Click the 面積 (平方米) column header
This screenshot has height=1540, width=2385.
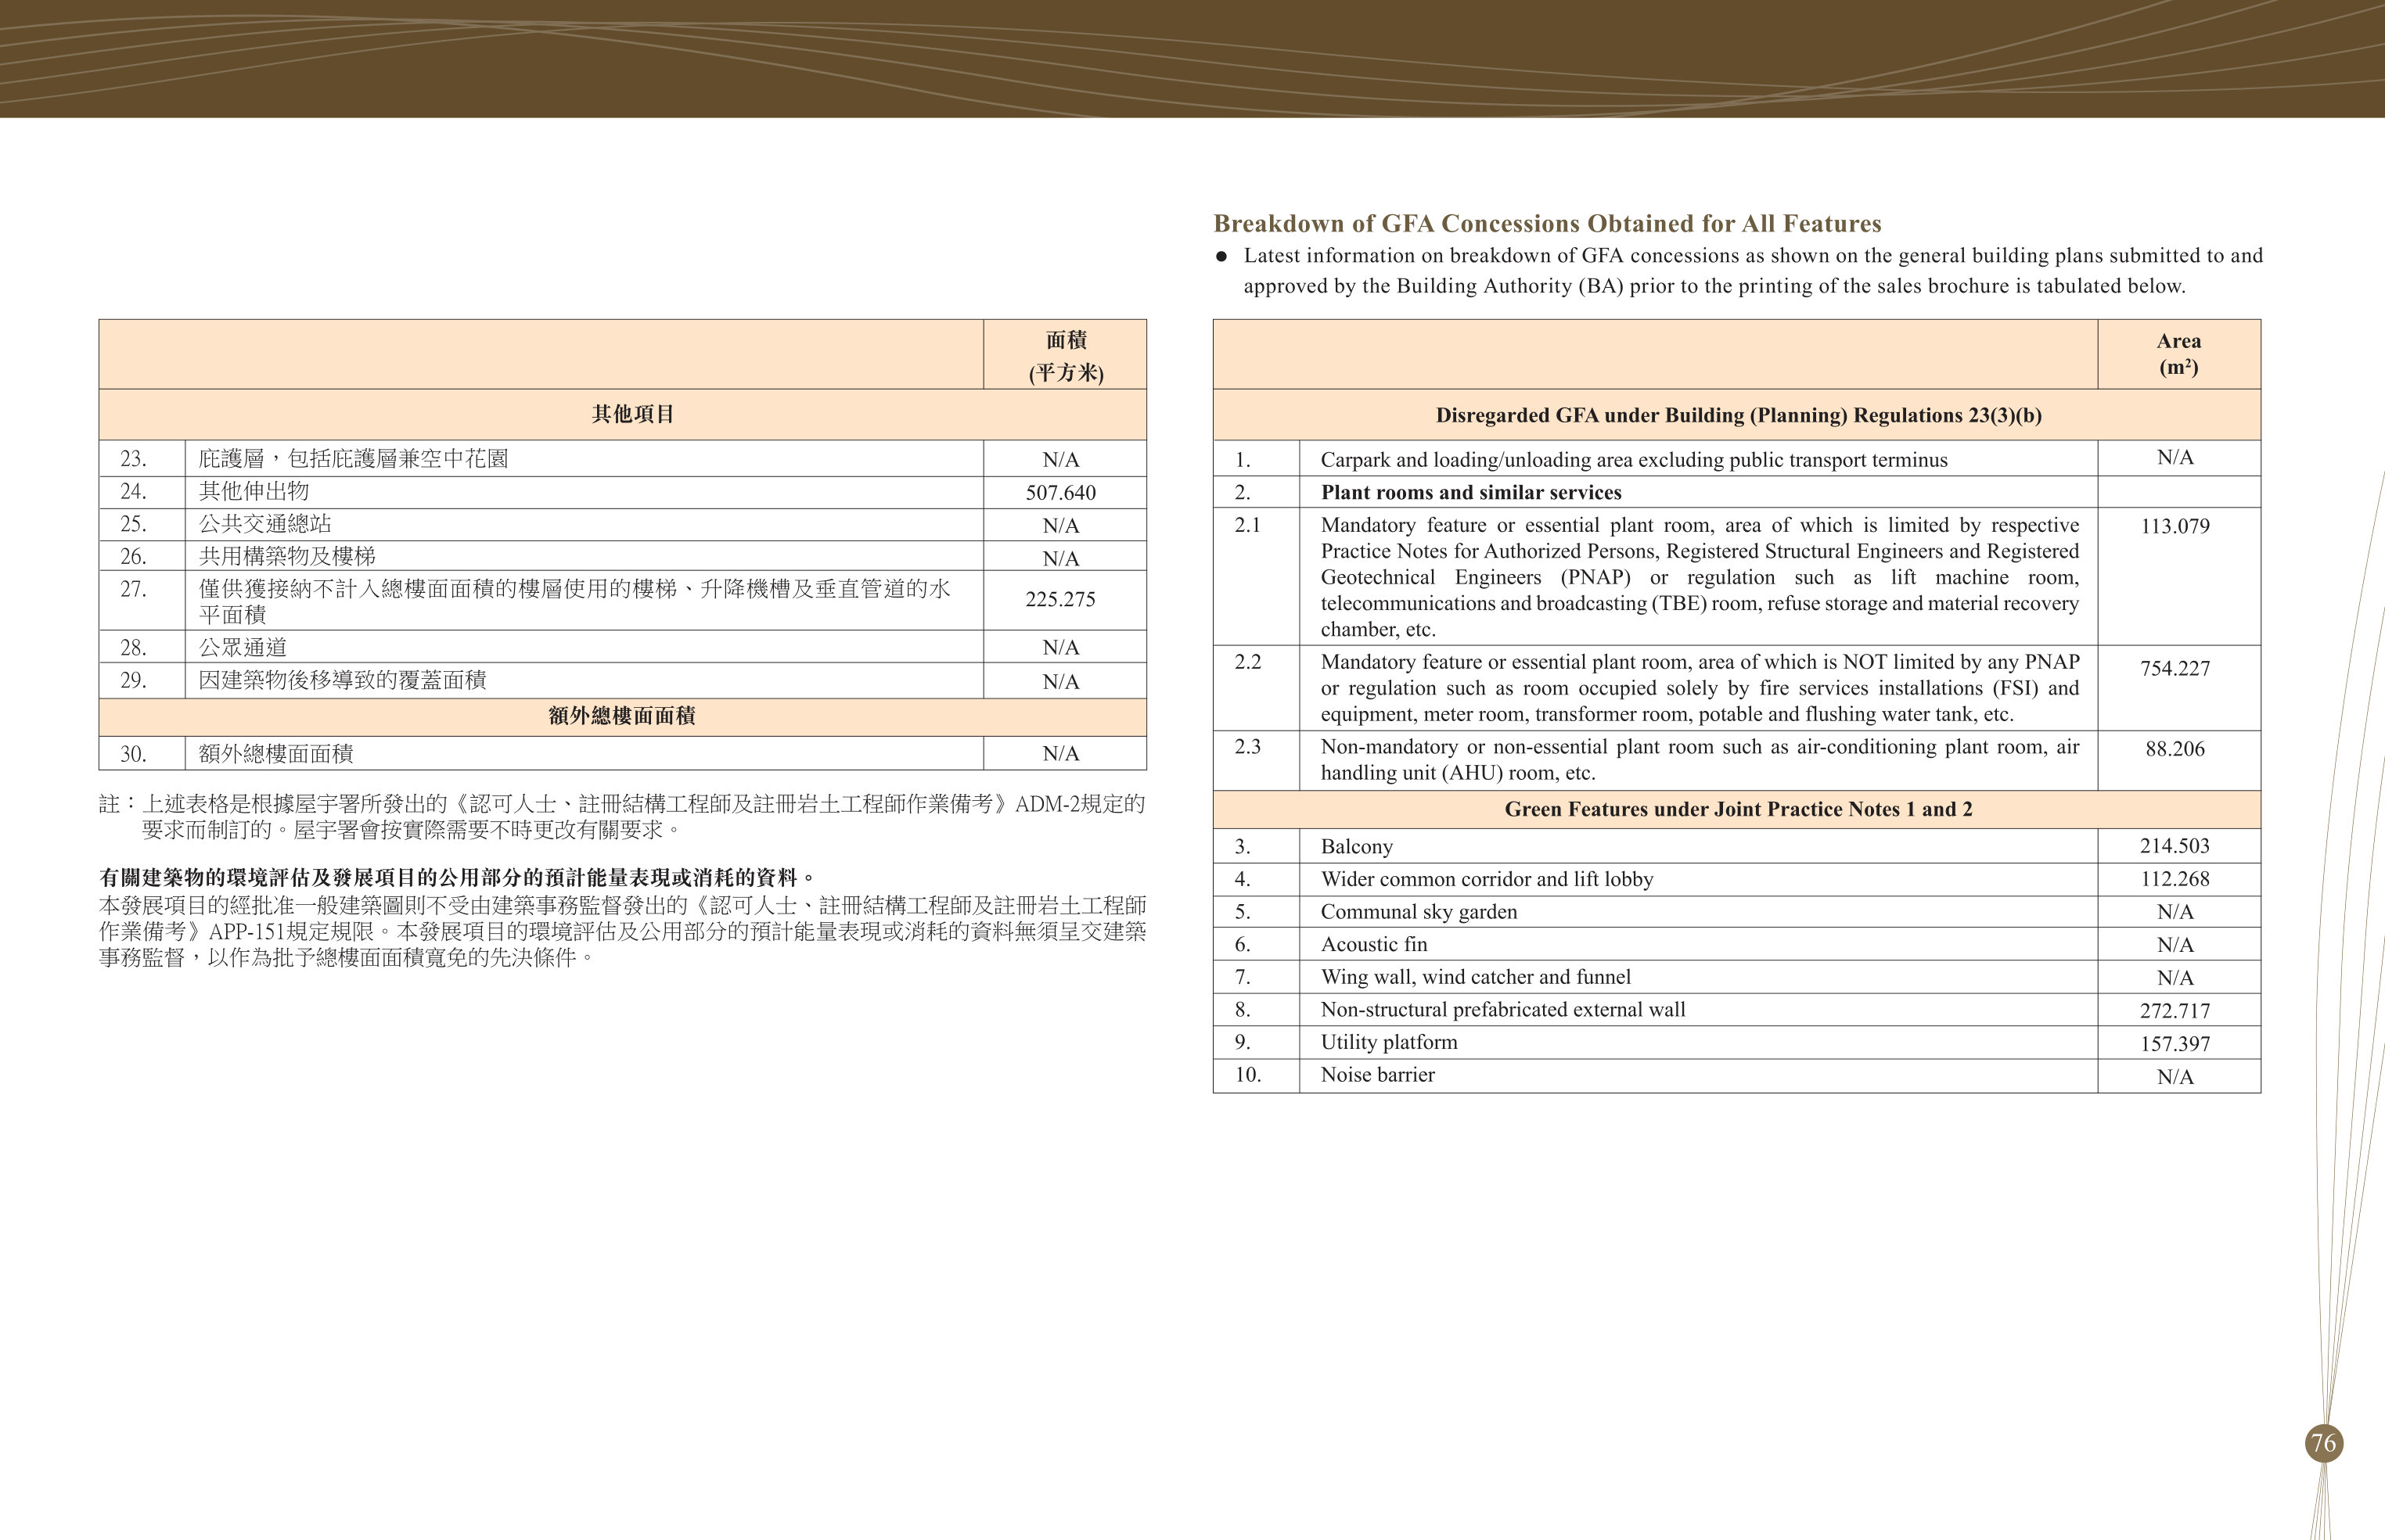pos(1066,355)
